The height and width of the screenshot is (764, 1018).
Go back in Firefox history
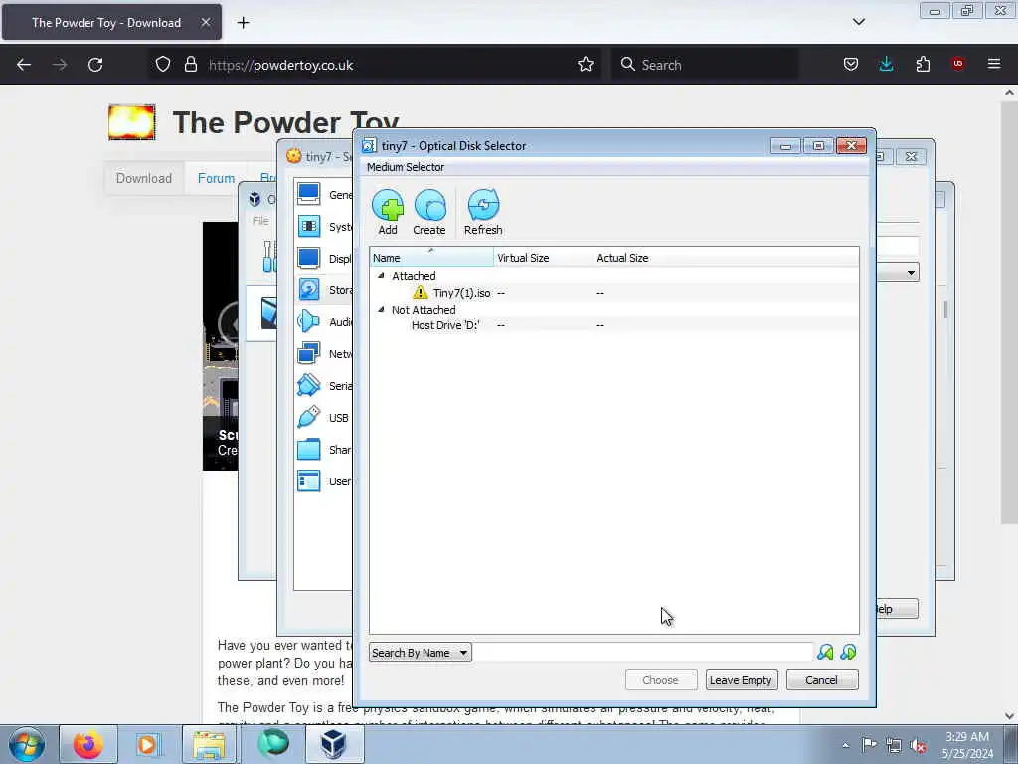(x=24, y=65)
